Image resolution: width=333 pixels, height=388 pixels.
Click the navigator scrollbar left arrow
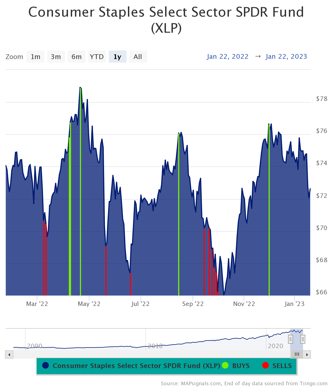coord(9,354)
